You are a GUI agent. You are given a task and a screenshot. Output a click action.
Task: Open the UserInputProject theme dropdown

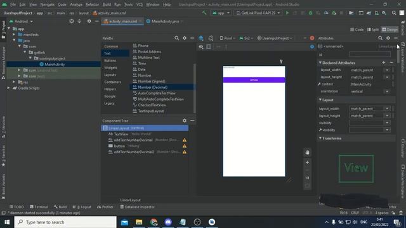pyautogui.click(x=275, y=38)
